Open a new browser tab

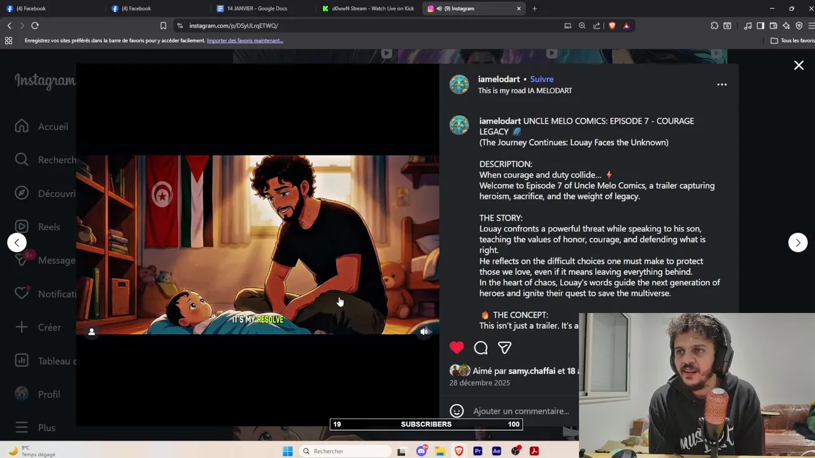click(534, 8)
